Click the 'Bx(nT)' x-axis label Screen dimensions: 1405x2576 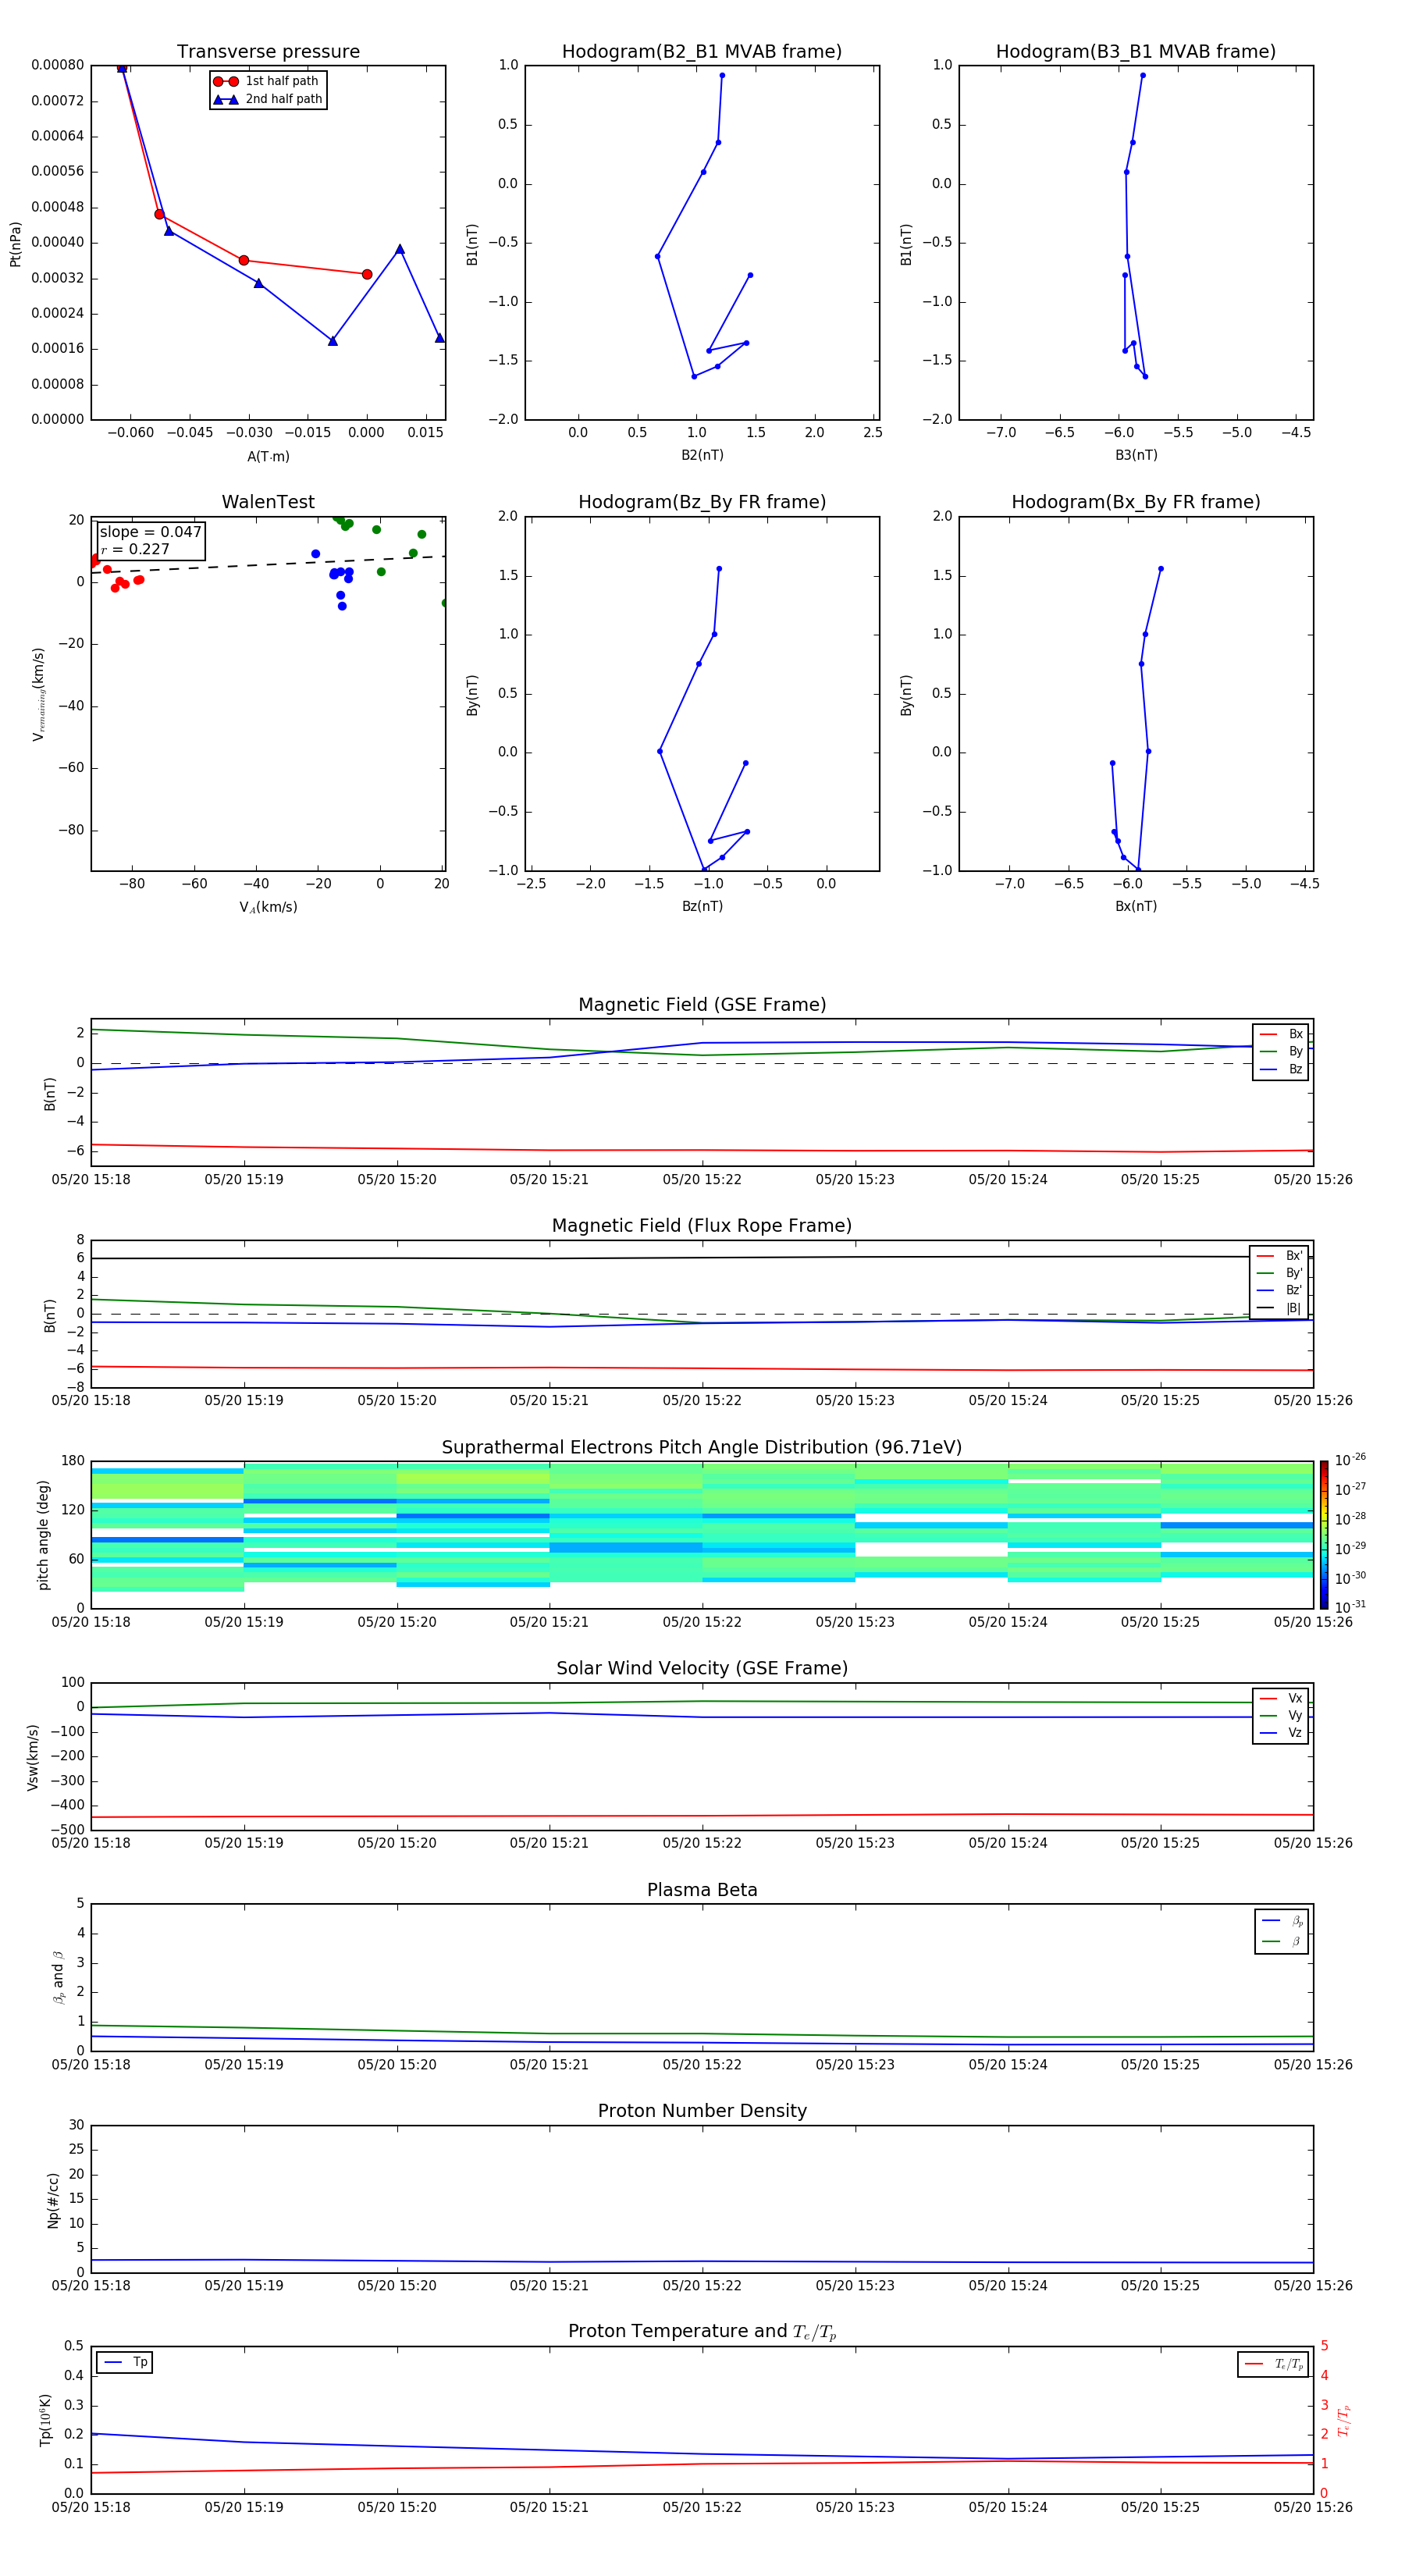pos(1136,906)
